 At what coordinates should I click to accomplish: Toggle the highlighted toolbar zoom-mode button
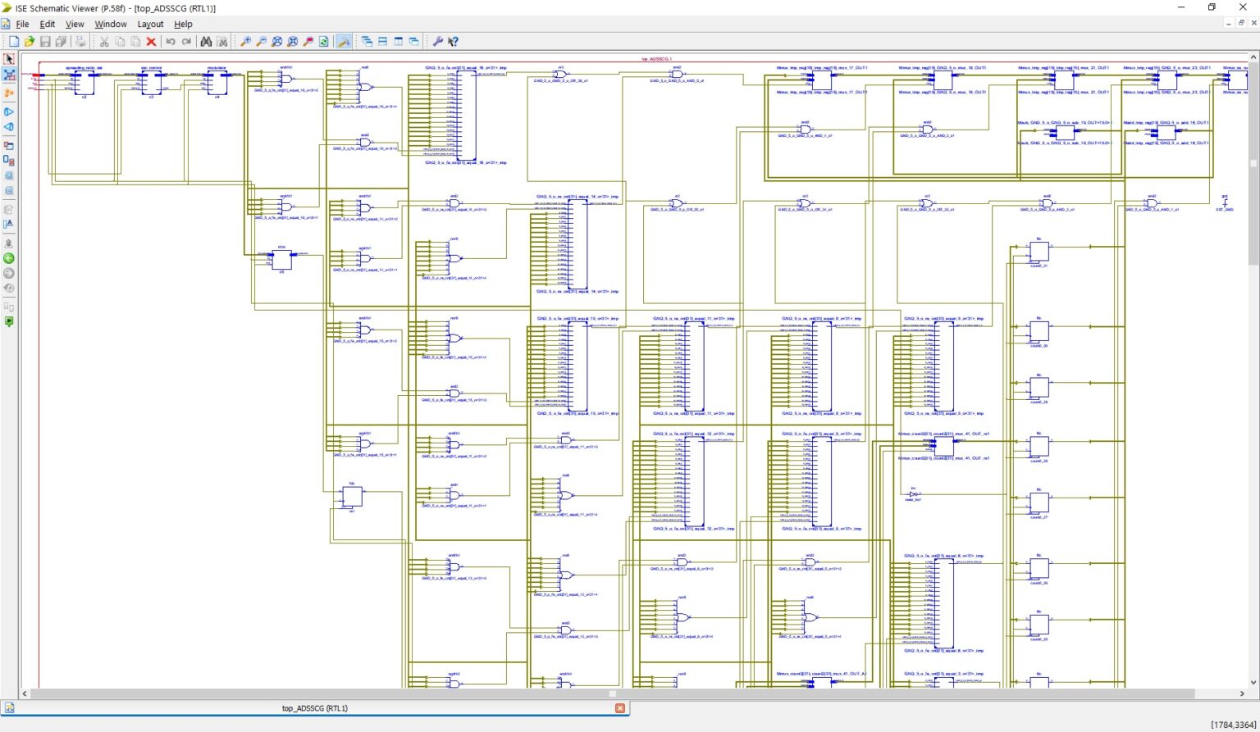pos(344,41)
